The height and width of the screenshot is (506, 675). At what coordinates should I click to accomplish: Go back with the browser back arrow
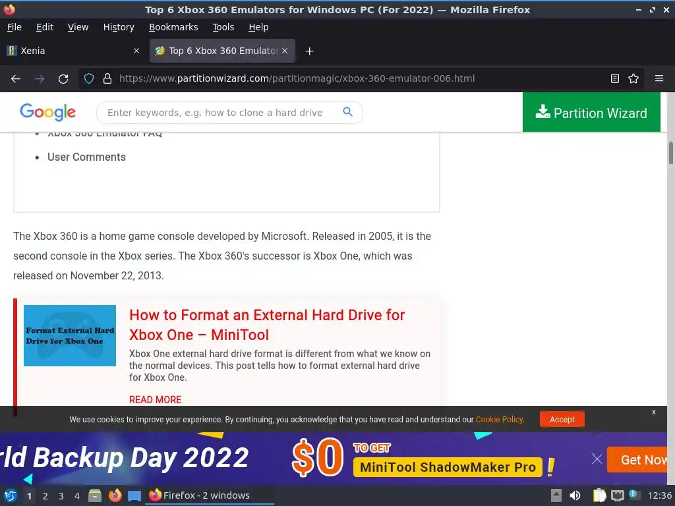16,79
